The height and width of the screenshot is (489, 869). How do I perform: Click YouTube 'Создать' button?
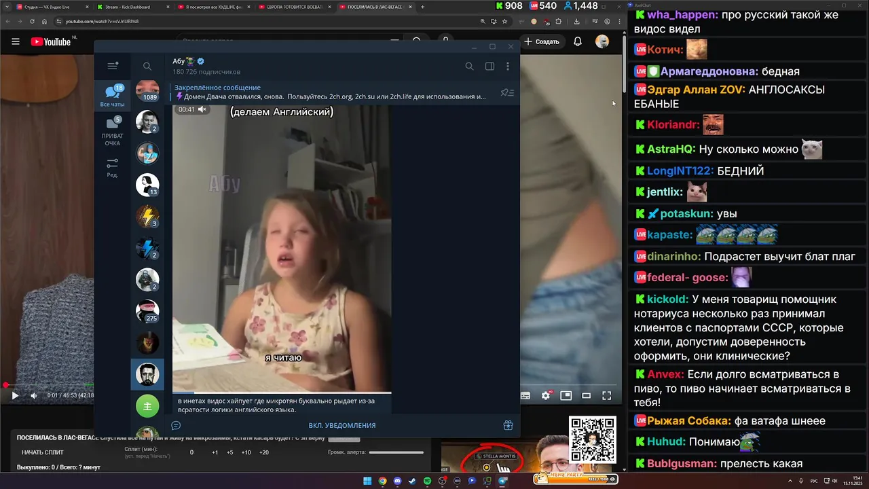point(542,41)
